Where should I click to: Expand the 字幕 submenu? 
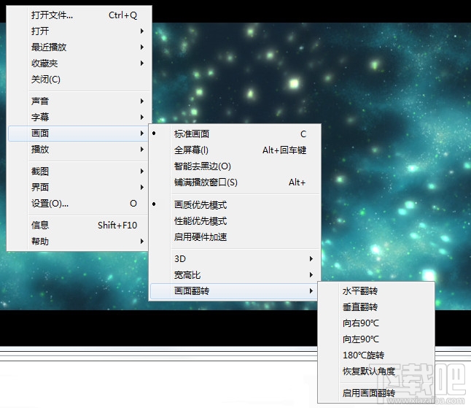click(x=79, y=117)
